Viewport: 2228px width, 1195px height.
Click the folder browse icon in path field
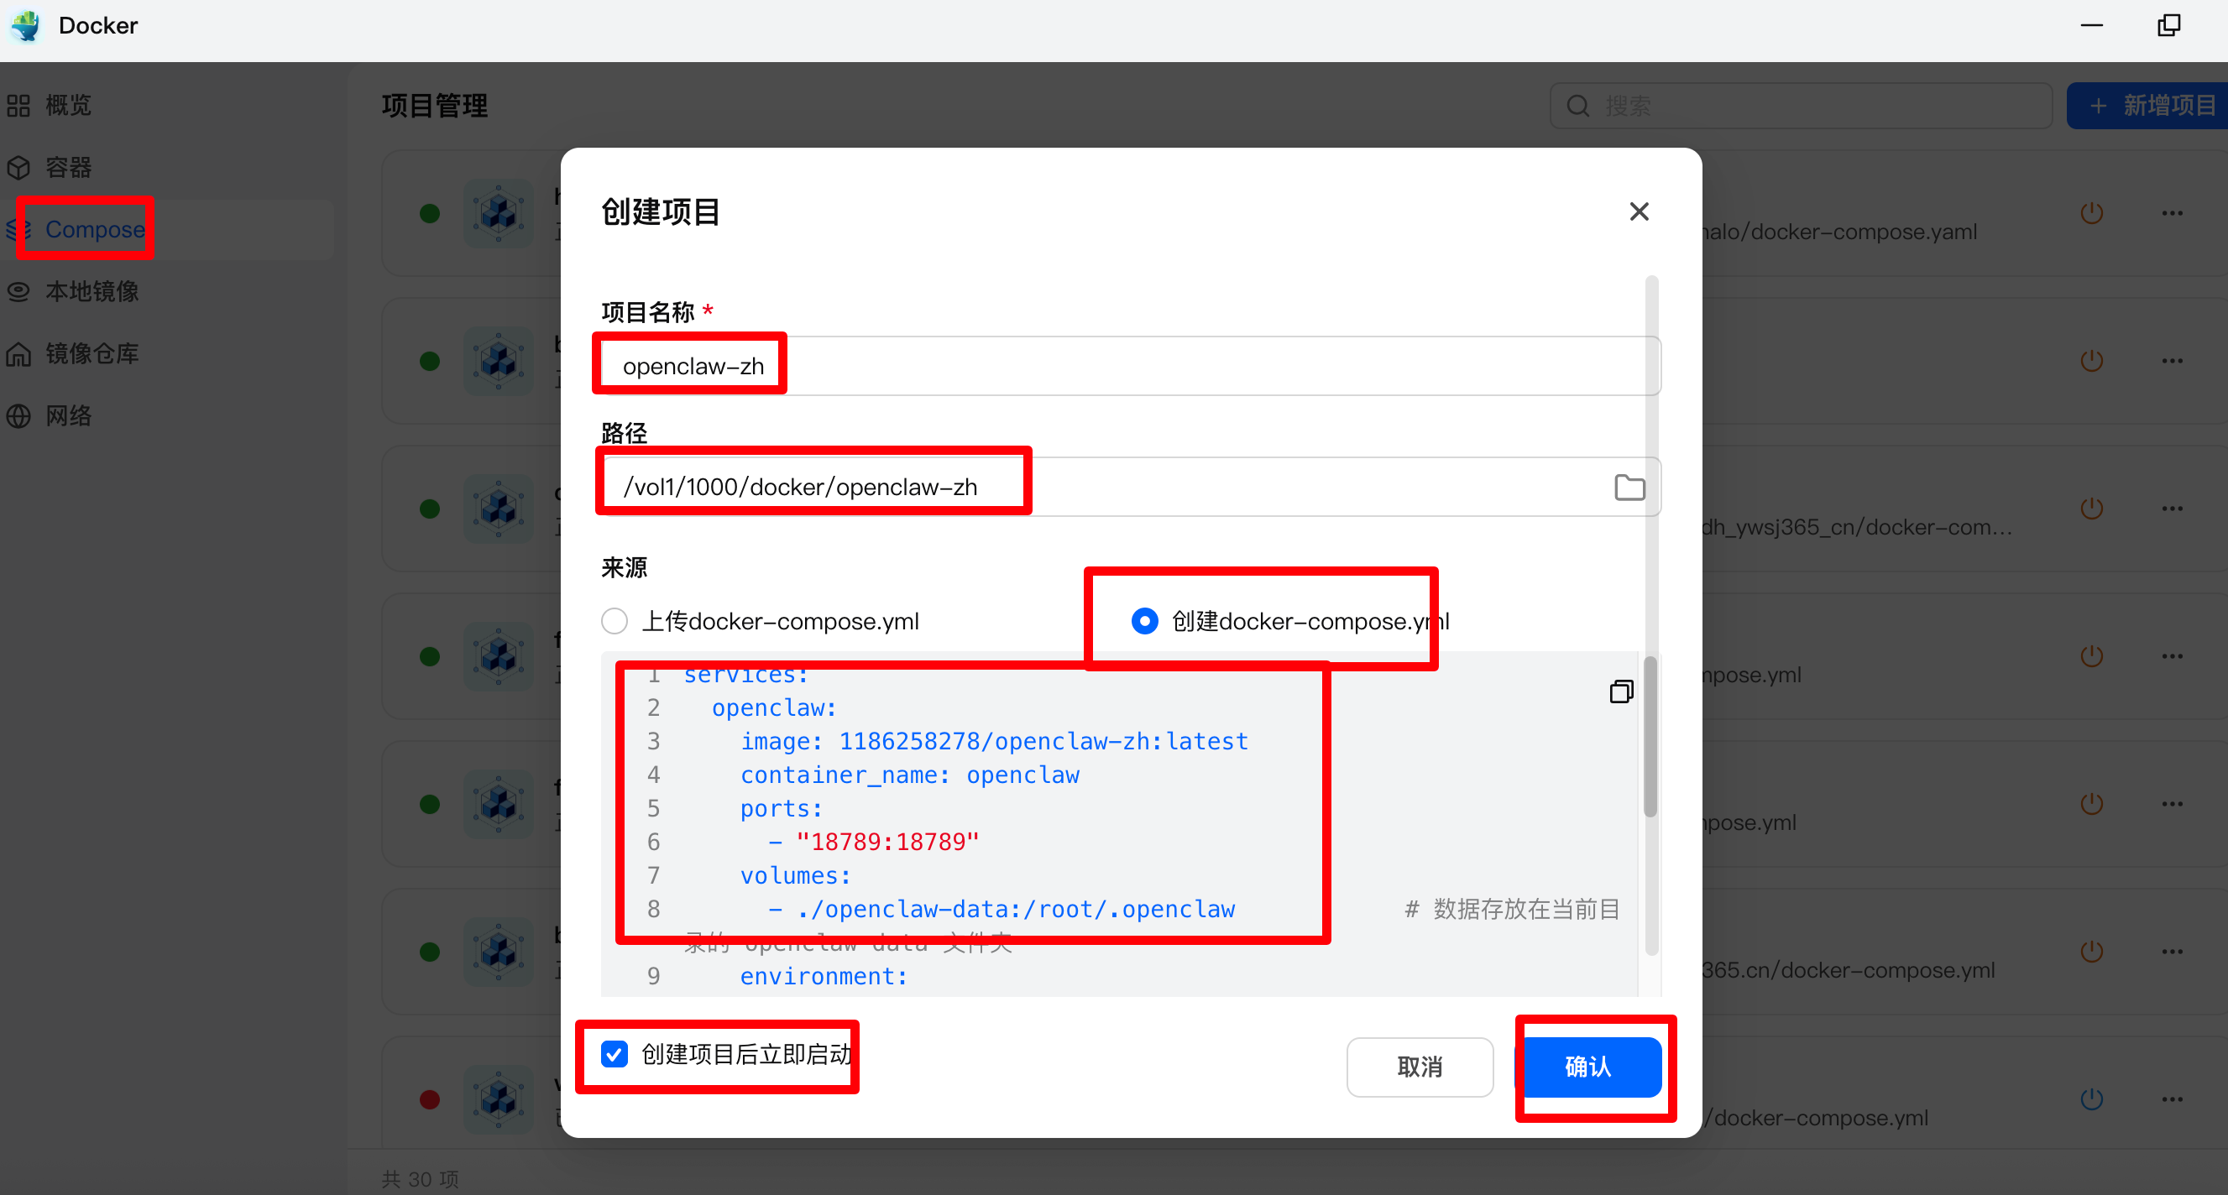(x=1629, y=488)
